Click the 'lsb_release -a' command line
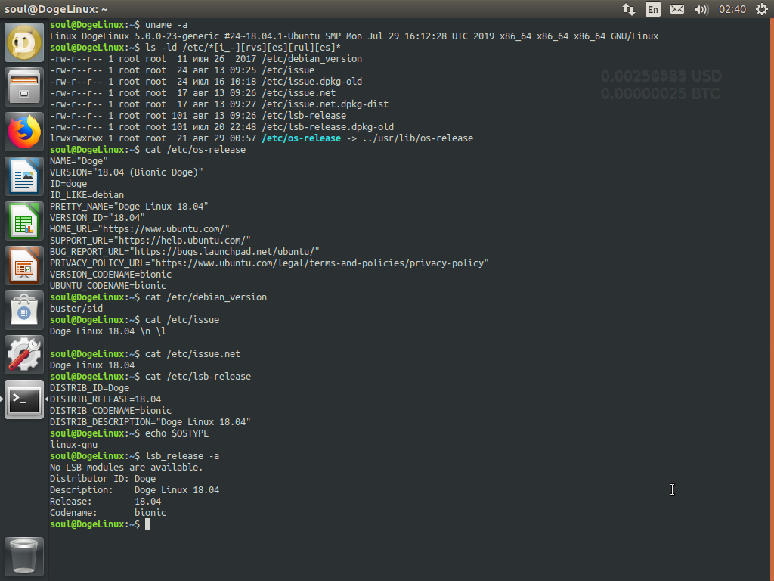774x581 pixels. click(x=135, y=456)
